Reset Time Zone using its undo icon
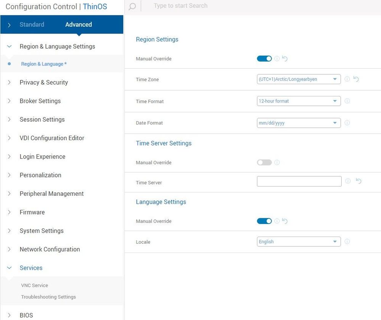Viewport: 381px width, 320px height. pos(356,79)
